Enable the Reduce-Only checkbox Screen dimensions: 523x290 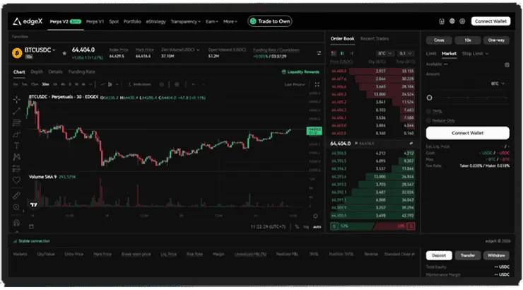coord(428,120)
